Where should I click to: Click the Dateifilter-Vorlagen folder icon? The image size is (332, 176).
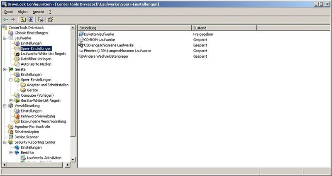point(17,59)
